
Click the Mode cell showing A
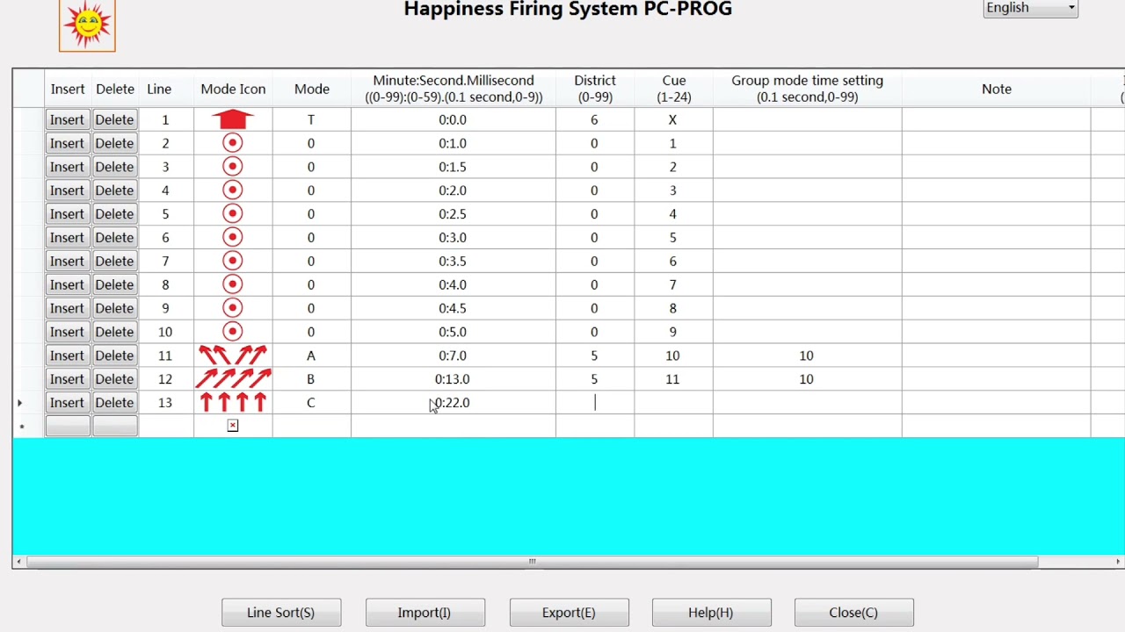coord(311,355)
